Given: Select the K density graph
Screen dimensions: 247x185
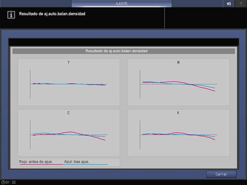Looking at the screenshot, I should click(x=179, y=133).
